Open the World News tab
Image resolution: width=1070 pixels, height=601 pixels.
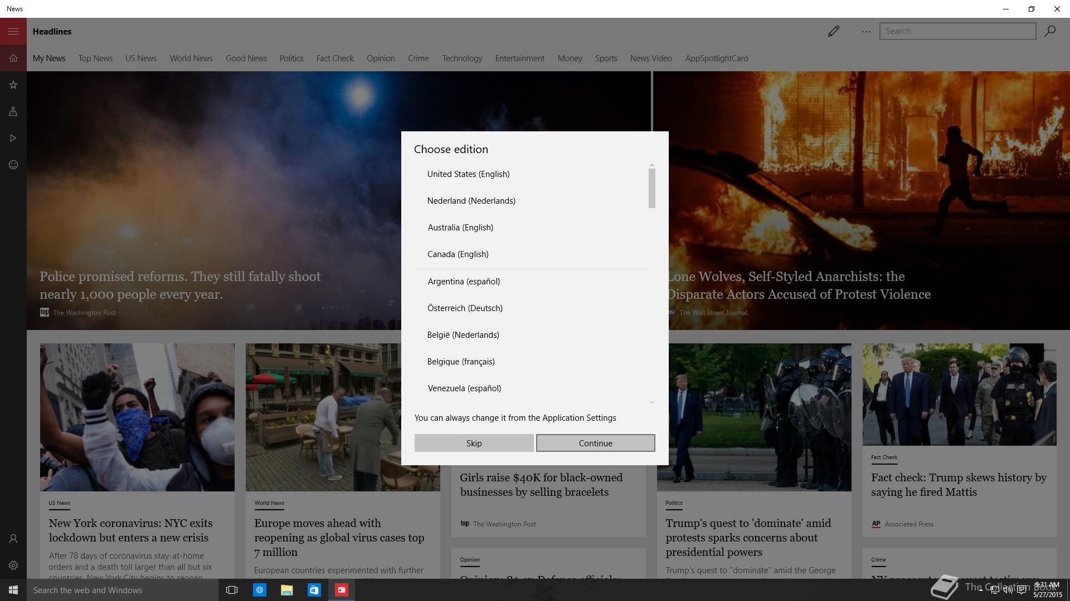tap(191, 58)
